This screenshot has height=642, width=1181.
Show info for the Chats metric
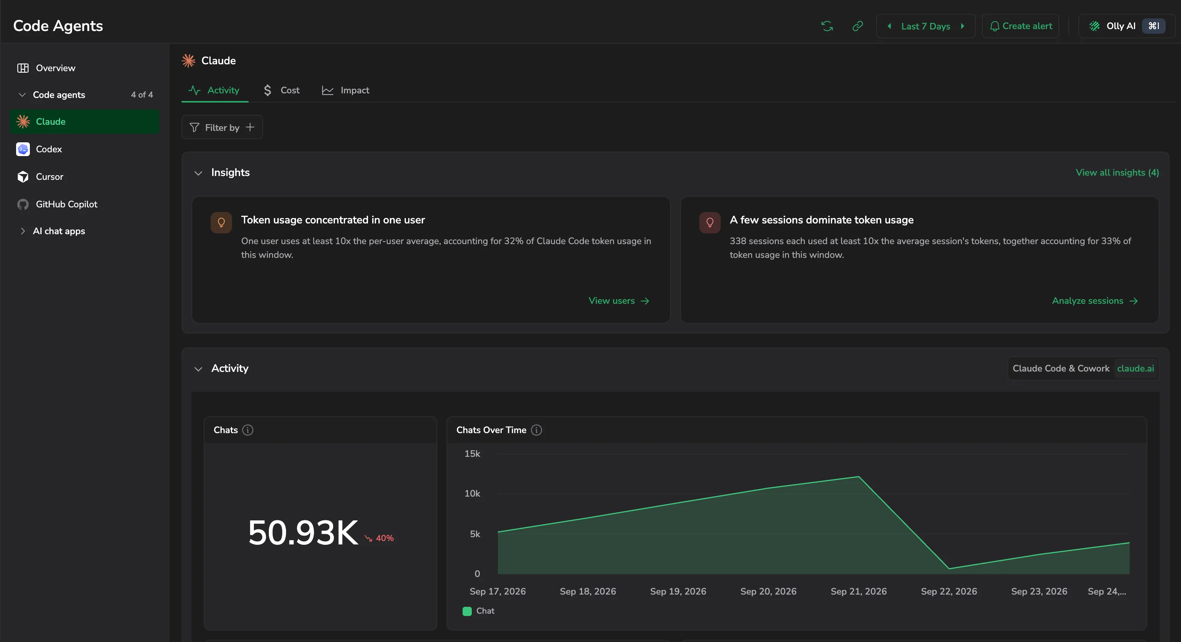pyautogui.click(x=247, y=430)
